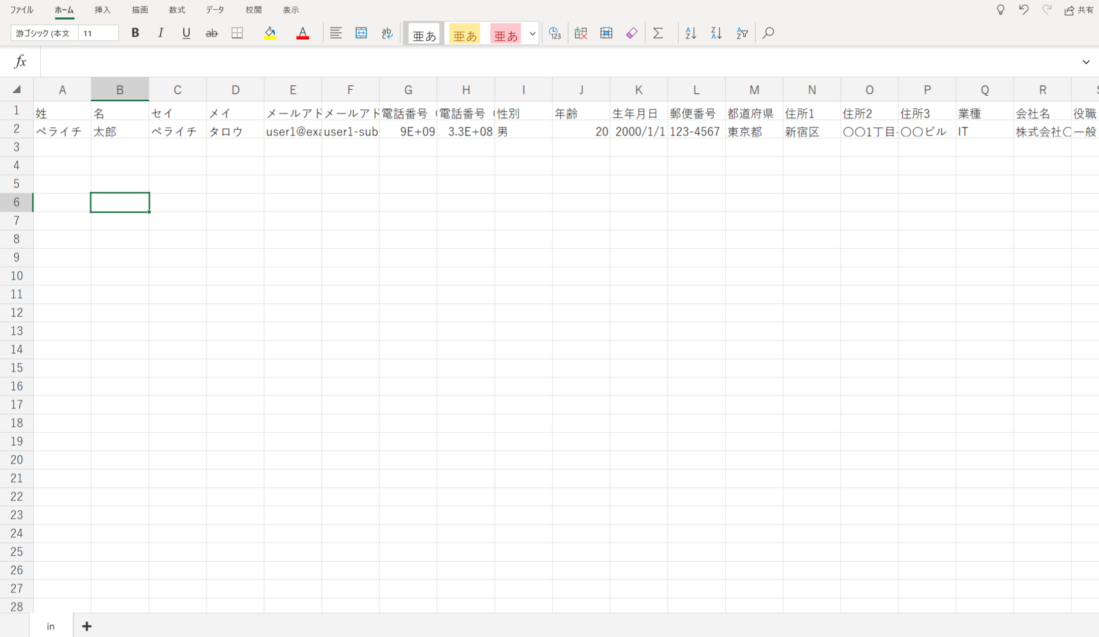This screenshot has height=637, width=1099.
Task: Toggle italic formatting
Action: pyautogui.click(x=160, y=33)
